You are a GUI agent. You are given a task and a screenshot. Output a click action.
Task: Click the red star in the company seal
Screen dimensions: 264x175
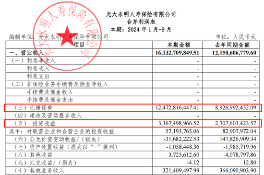point(67,36)
